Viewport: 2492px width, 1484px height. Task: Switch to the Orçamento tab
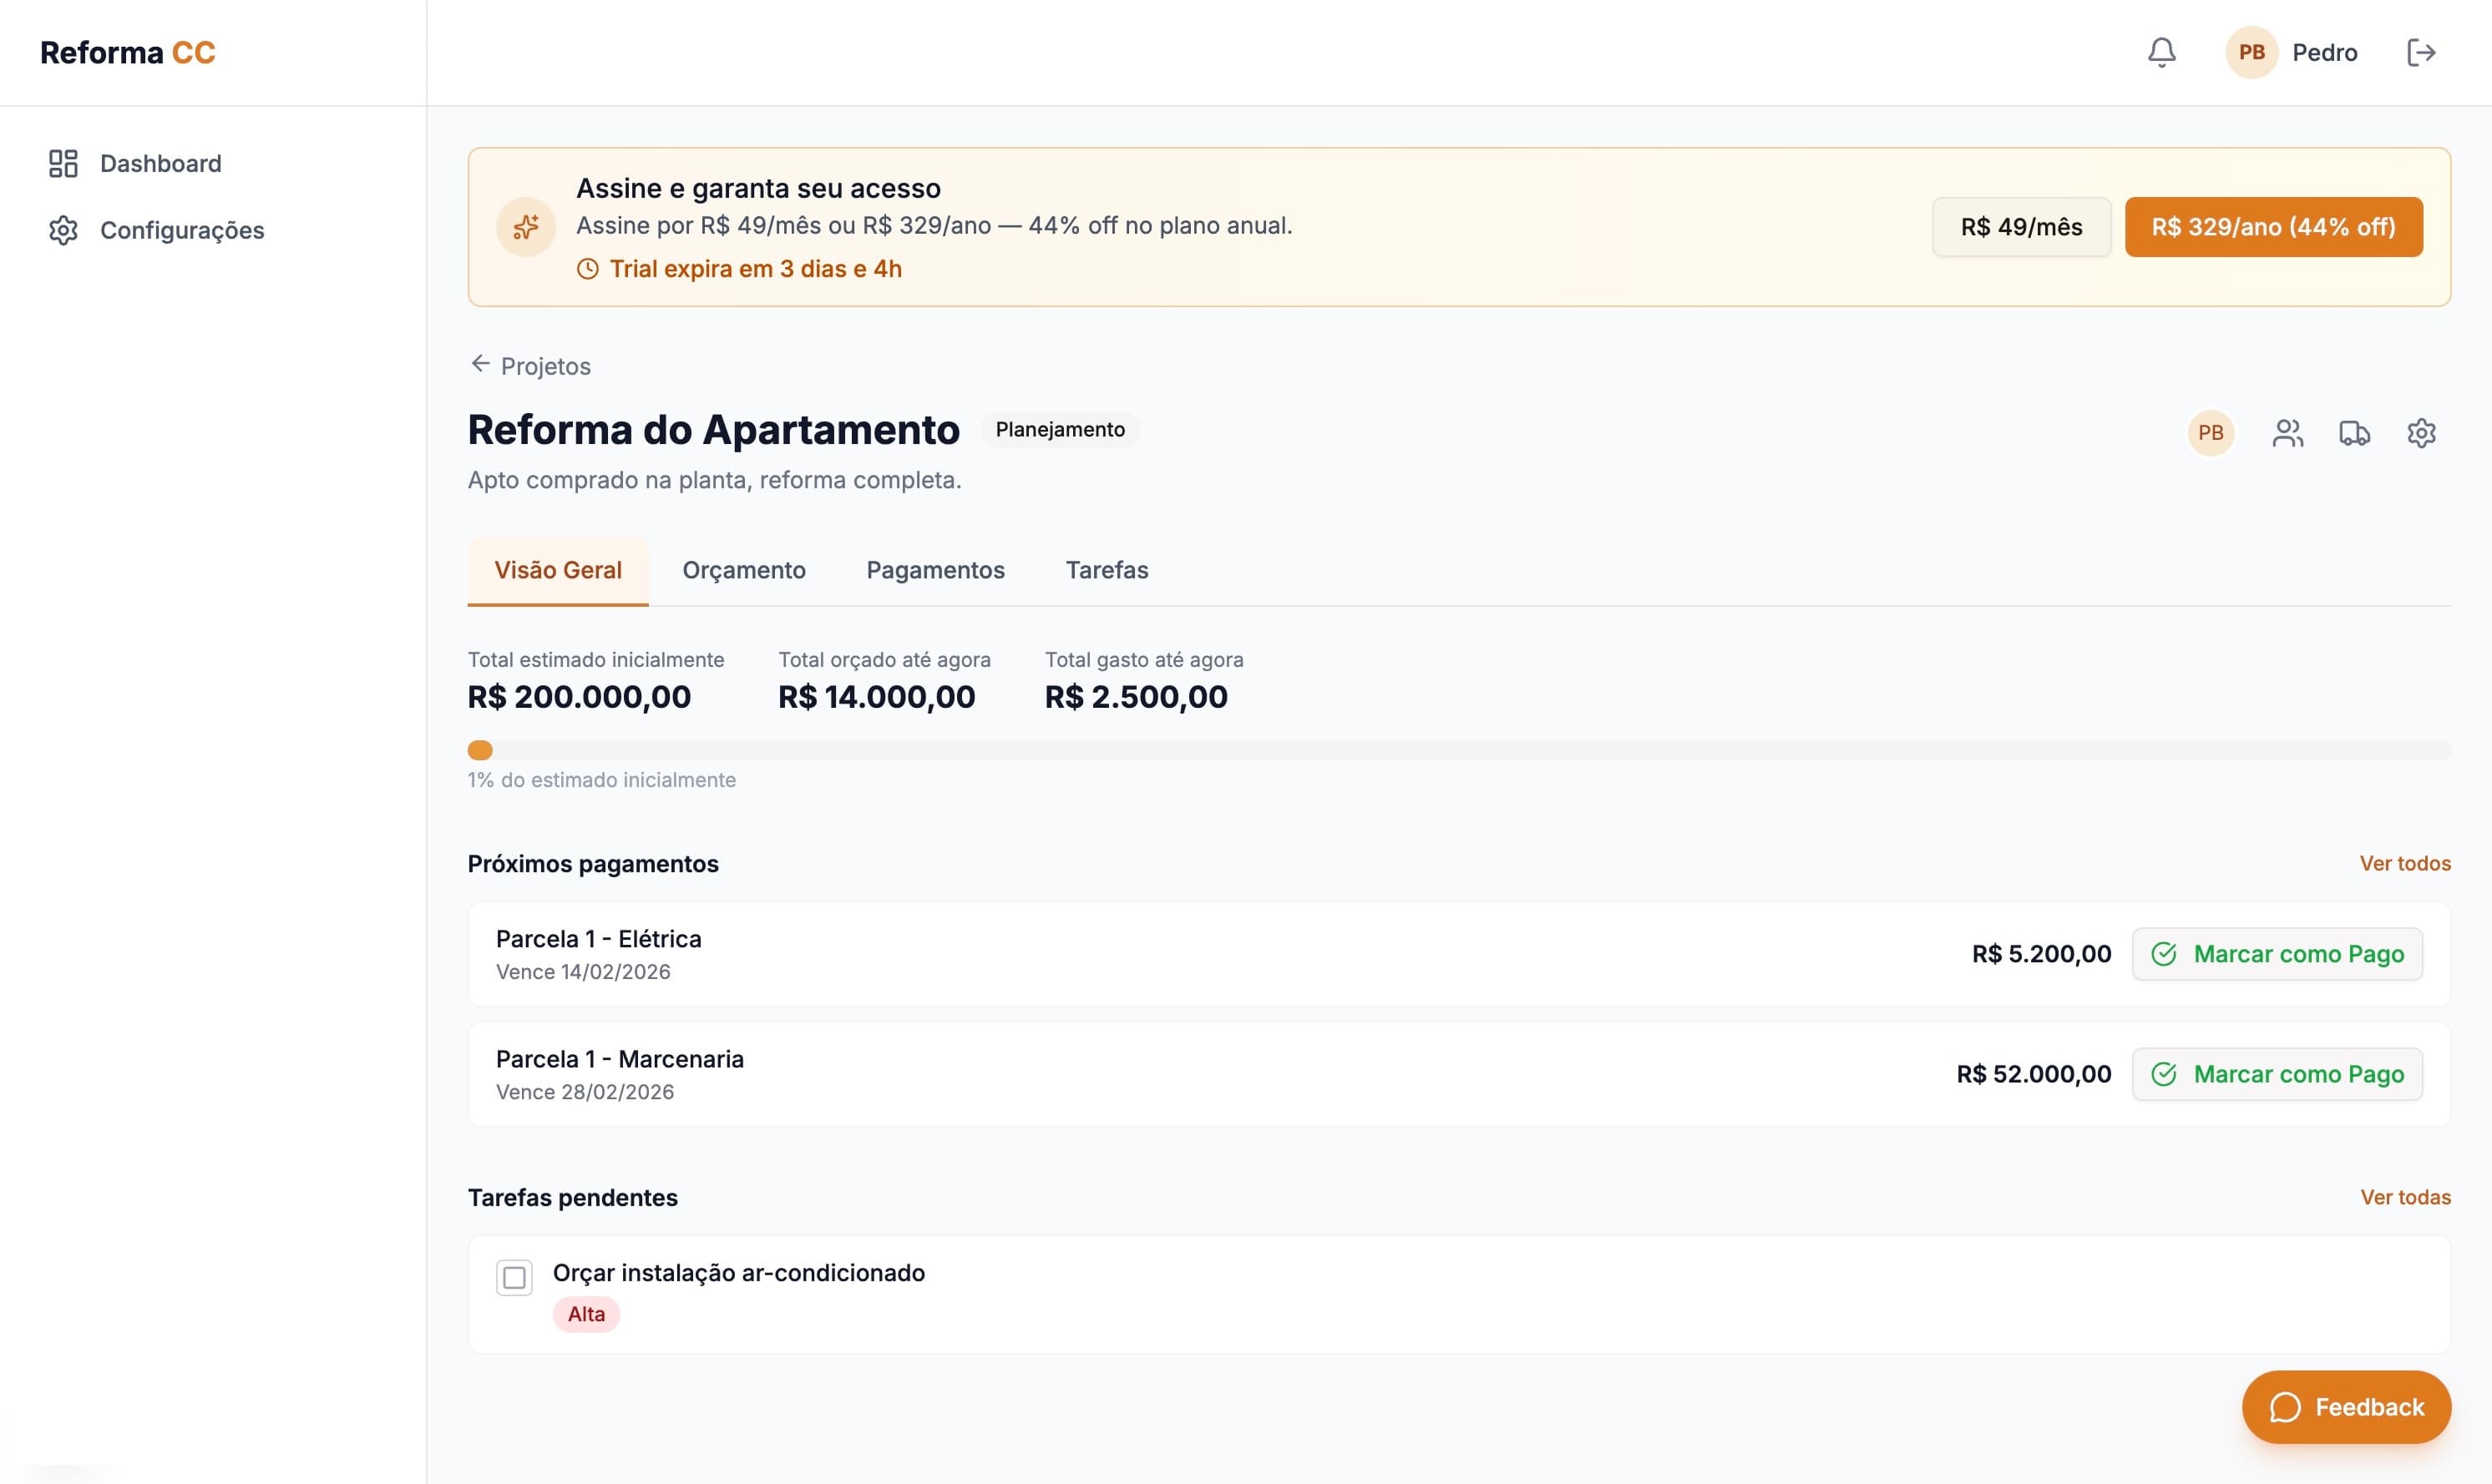743,569
